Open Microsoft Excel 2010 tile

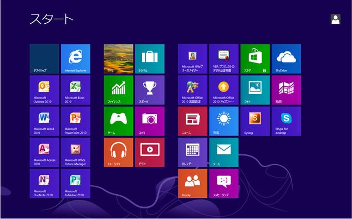point(75,90)
